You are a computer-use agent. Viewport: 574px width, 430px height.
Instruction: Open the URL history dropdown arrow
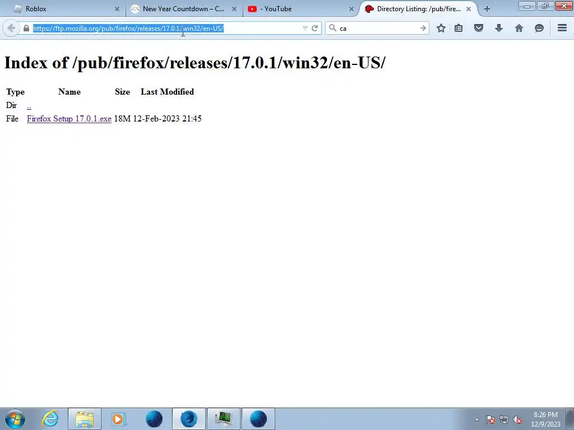(x=304, y=28)
